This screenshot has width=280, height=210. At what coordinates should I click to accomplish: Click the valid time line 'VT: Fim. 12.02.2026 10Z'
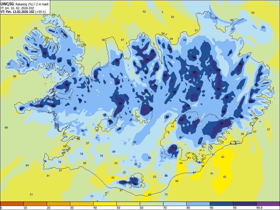[17, 12]
